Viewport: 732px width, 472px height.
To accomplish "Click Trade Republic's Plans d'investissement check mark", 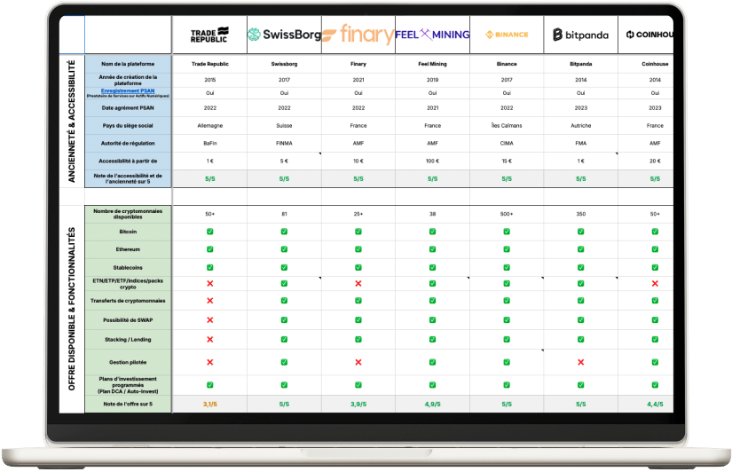I will pyautogui.click(x=210, y=385).
